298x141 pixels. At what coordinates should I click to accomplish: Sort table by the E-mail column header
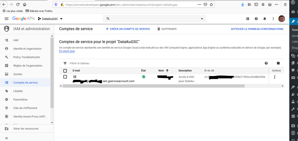tap(76, 70)
